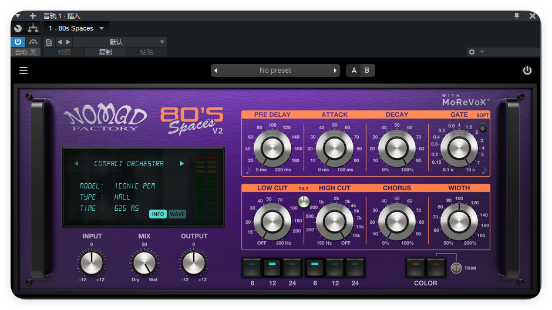Open the preset file page icon
This screenshot has width=552, height=310.
click(49, 42)
